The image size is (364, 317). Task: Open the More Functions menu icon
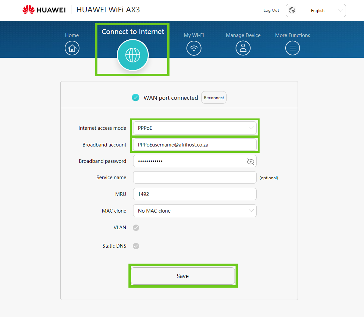(x=293, y=48)
